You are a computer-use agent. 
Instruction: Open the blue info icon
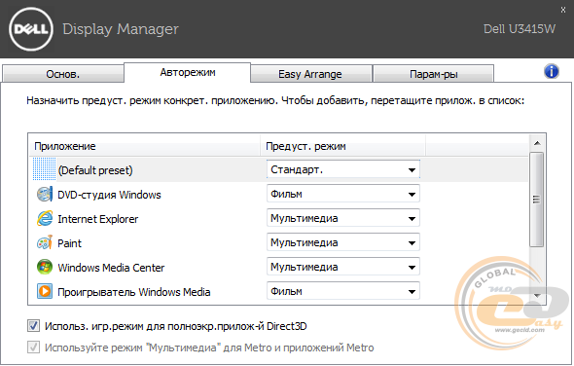[552, 71]
